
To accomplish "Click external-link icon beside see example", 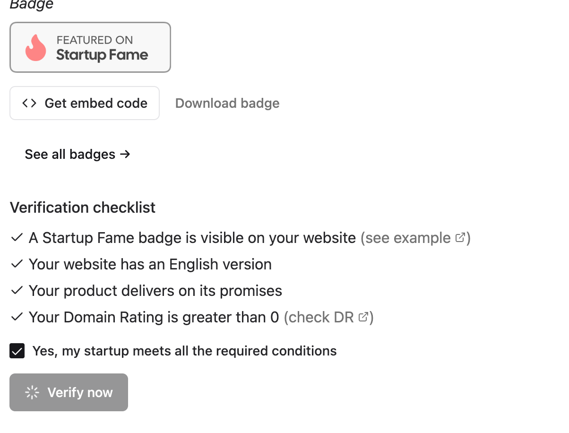I will [x=460, y=237].
